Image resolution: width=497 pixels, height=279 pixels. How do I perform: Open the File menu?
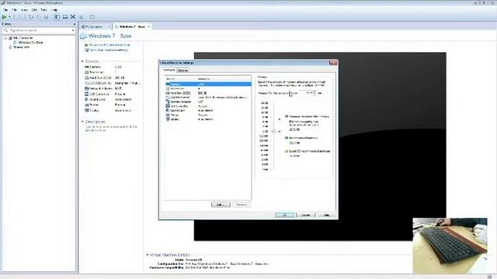[5, 10]
